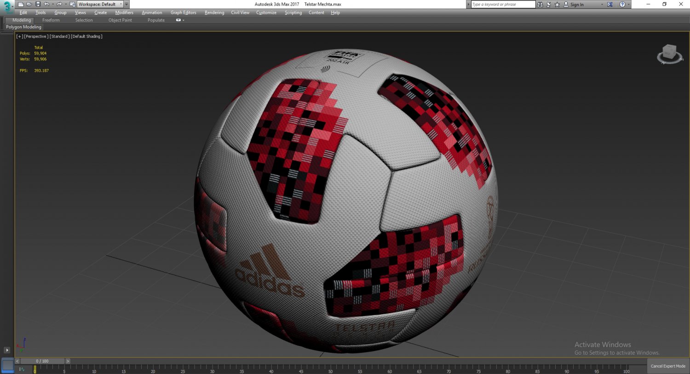Open the Scripting menu

click(293, 12)
